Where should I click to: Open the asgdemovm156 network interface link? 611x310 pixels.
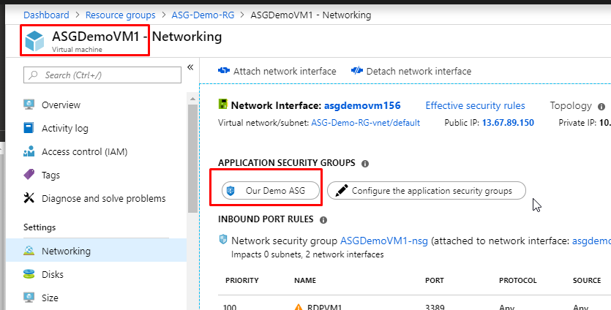tap(362, 105)
